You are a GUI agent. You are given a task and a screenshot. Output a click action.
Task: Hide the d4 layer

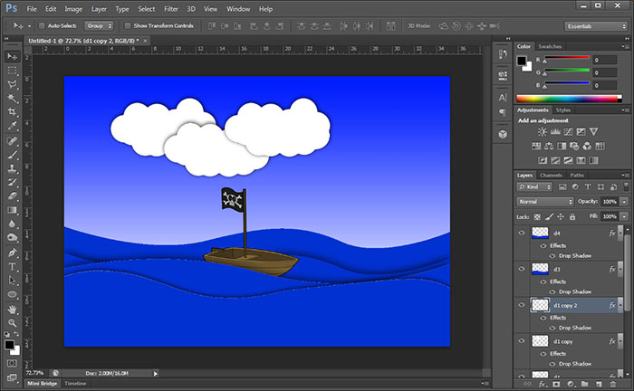pyautogui.click(x=520, y=234)
